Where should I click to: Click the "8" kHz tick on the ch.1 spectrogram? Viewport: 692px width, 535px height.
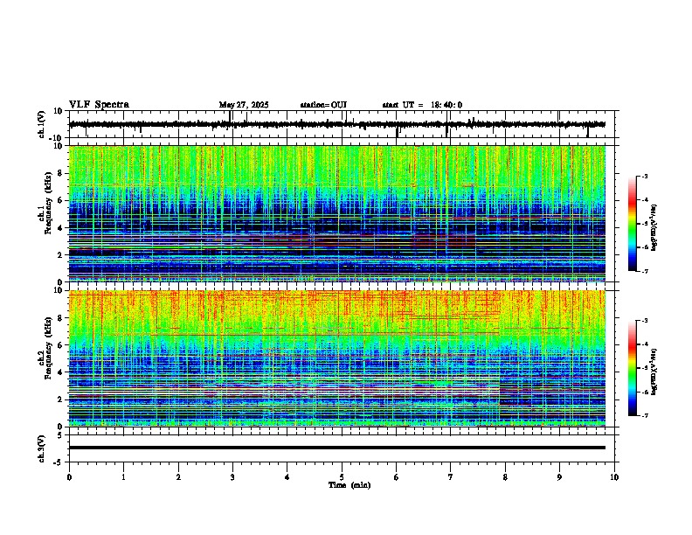(60, 173)
